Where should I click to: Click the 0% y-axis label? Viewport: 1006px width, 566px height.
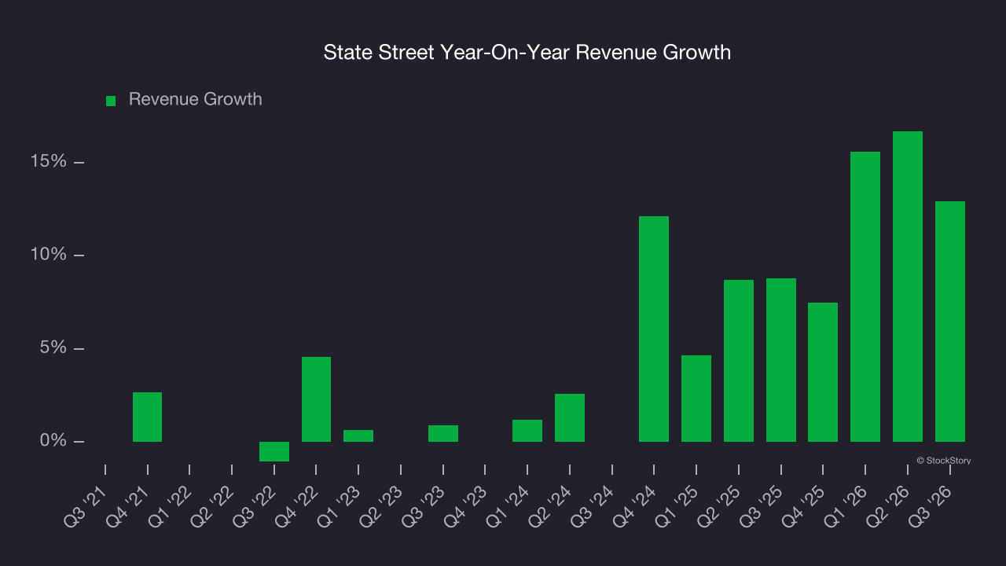point(53,442)
